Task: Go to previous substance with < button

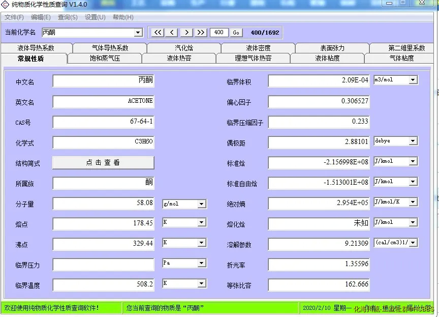Action: 172,33
